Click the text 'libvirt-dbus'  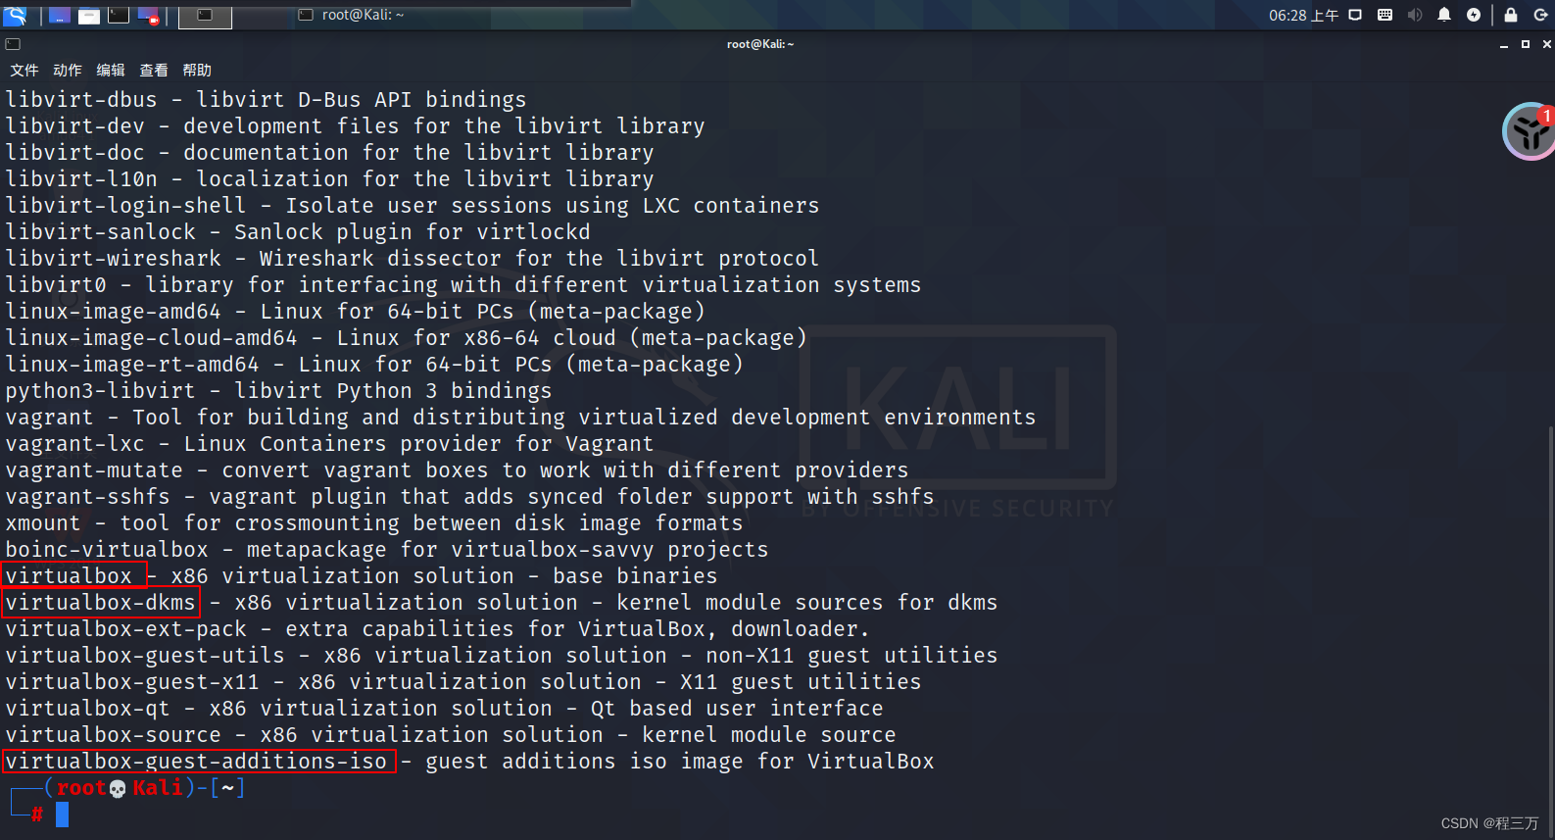tap(81, 99)
